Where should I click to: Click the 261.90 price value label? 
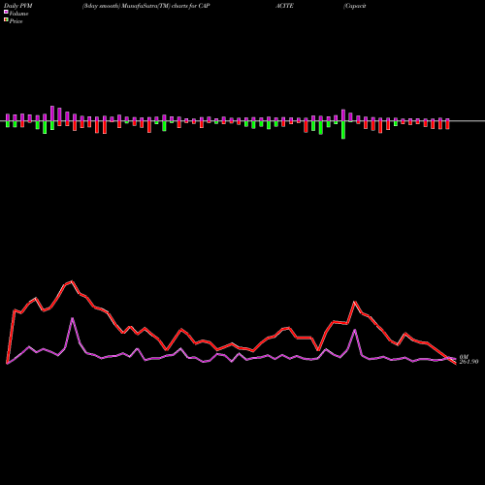coord(469,362)
